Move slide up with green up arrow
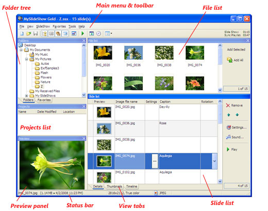268x211 pixels. 228,115
